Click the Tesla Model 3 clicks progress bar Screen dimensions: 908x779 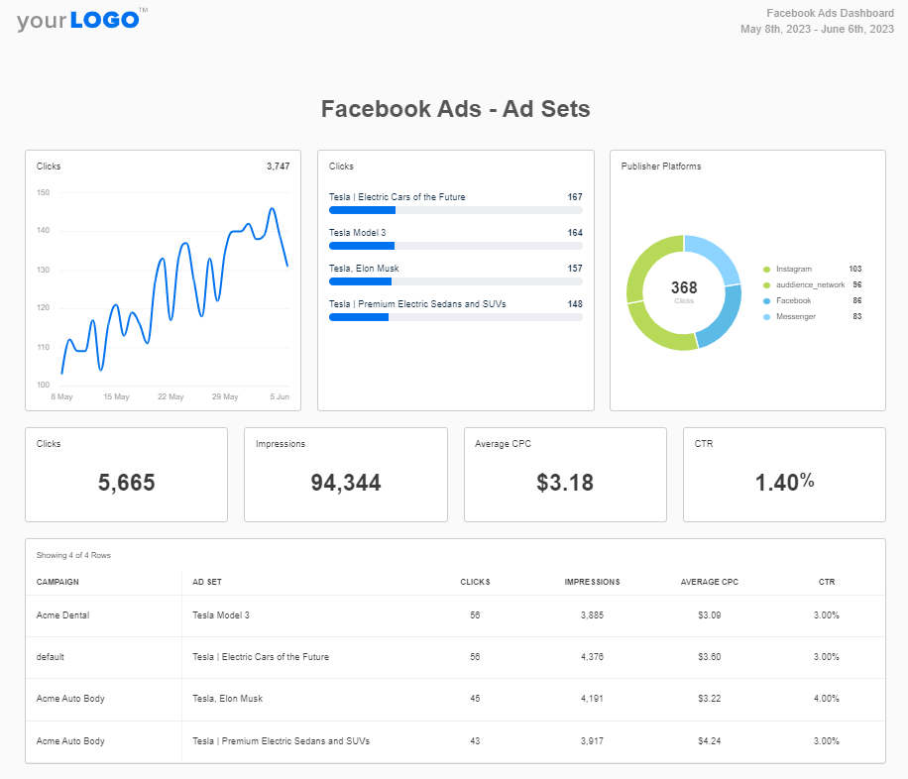click(x=456, y=246)
